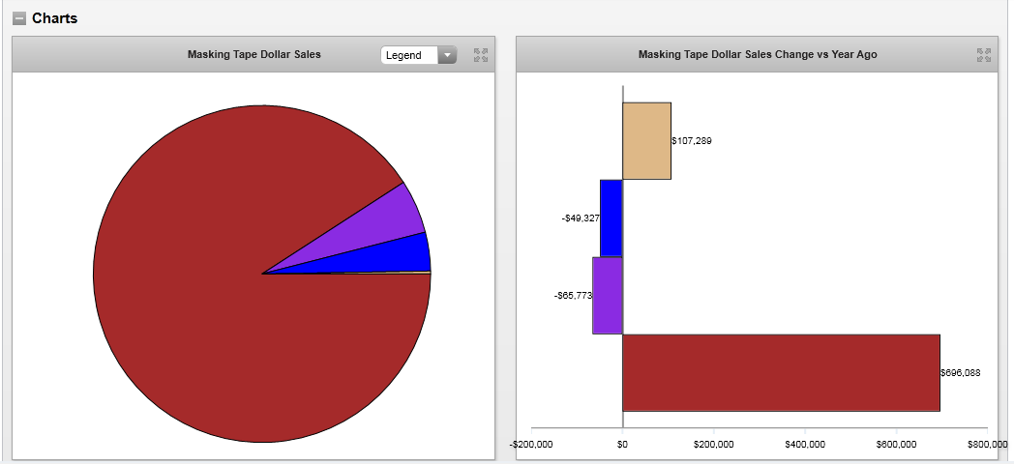
Task: Click the Charts section heading
Action: click(54, 18)
